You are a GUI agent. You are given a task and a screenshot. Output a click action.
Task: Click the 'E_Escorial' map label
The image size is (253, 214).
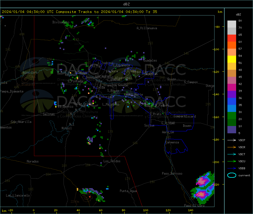coord(104,97)
